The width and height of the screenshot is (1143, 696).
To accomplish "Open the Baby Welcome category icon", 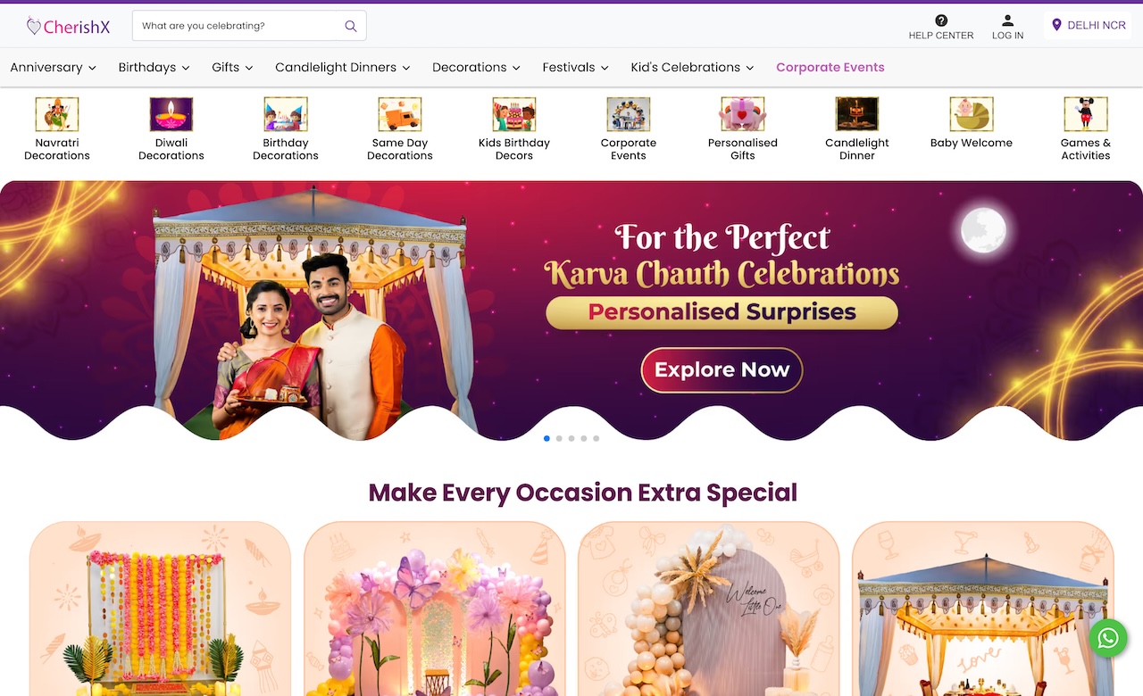I will click(972, 114).
